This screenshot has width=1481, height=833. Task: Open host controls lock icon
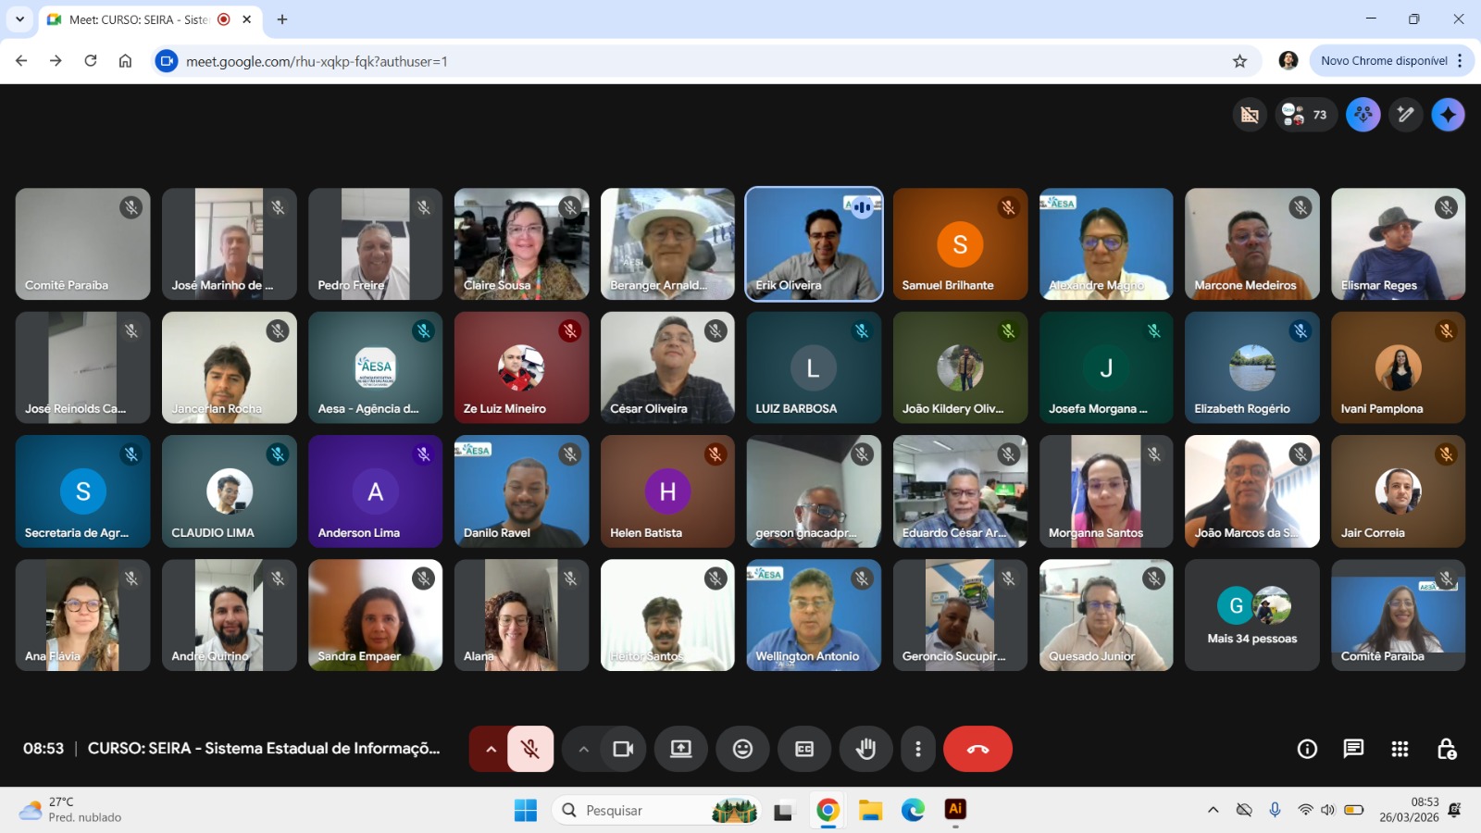pos(1447,749)
